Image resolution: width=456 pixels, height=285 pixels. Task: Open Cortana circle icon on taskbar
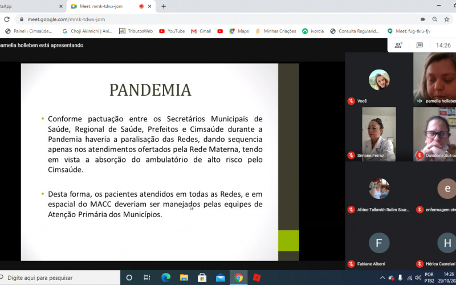(129, 278)
